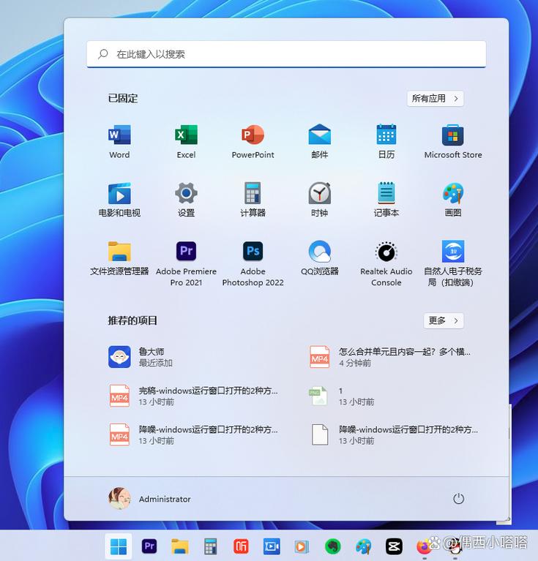Open 电影和电视 app

point(119,200)
